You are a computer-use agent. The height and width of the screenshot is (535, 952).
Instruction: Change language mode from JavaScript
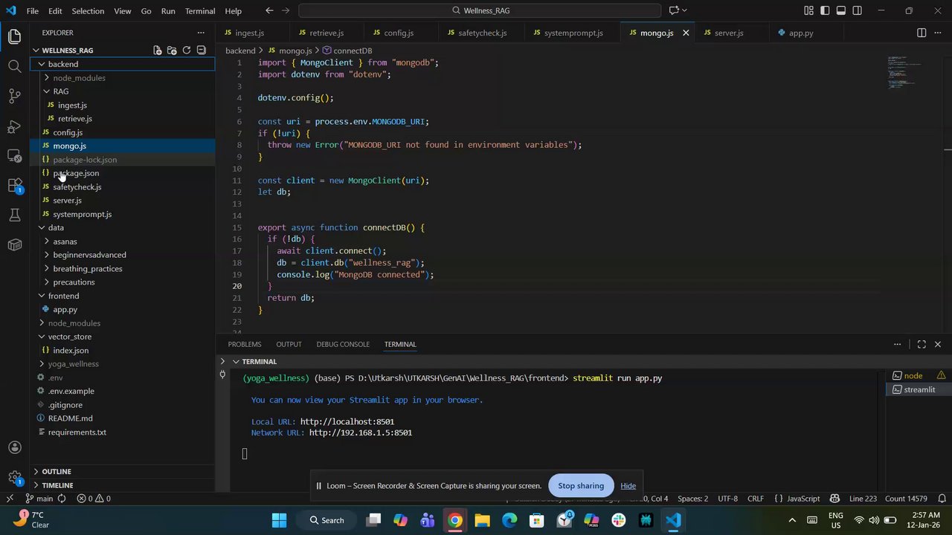pyautogui.click(x=803, y=499)
